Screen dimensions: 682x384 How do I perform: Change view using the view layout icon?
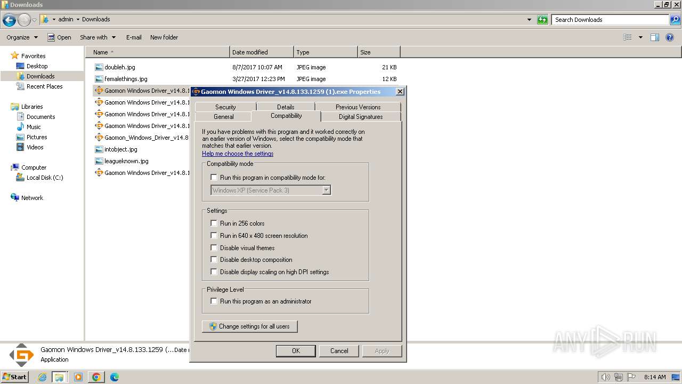coord(628,37)
